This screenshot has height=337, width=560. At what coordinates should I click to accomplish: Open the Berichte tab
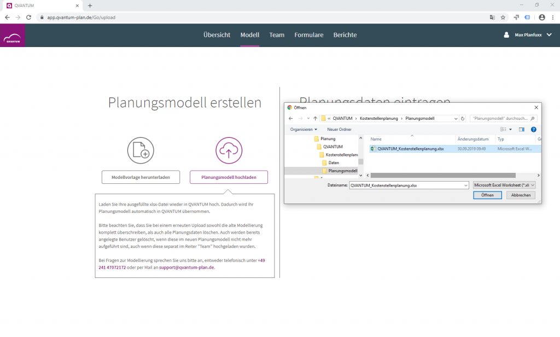[x=345, y=35]
